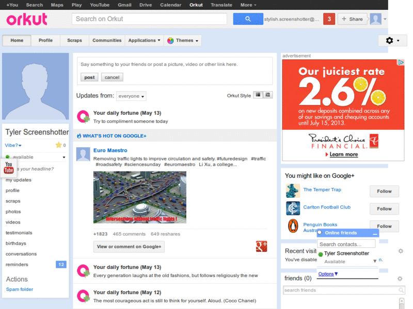413x309 pixels.
Task: Click in the Search on Orkut field
Action: 149,19
